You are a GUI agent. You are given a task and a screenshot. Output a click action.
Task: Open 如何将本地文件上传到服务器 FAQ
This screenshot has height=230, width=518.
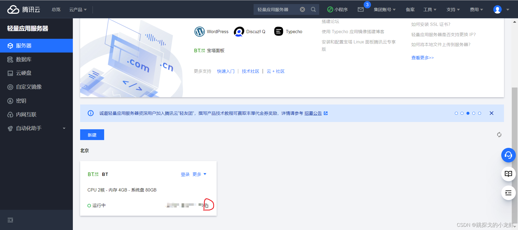[441, 44]
